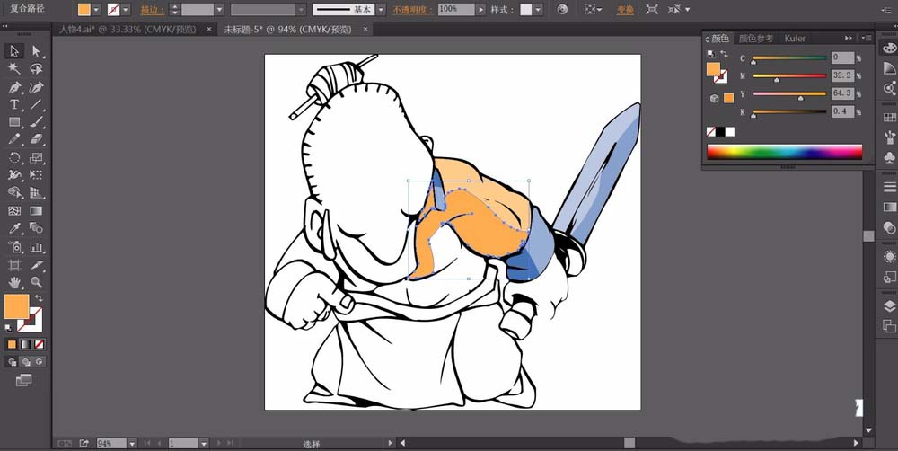Screen dimensions: 898x451
Task: Select the Paintbrush tool
Action: pyautogui.click(x=36, y=122)
